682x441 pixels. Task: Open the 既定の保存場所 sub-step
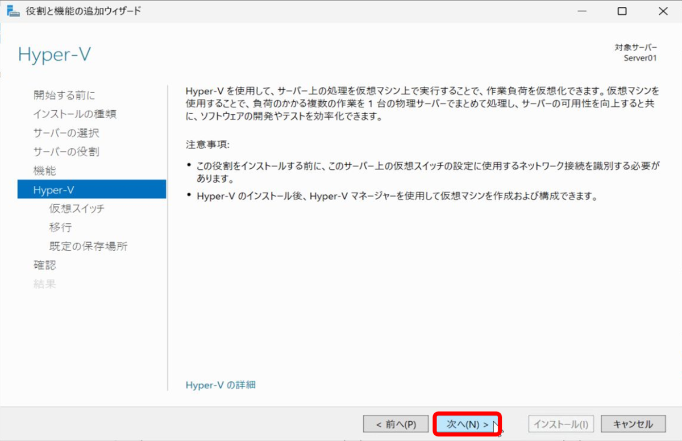[88, 246]
